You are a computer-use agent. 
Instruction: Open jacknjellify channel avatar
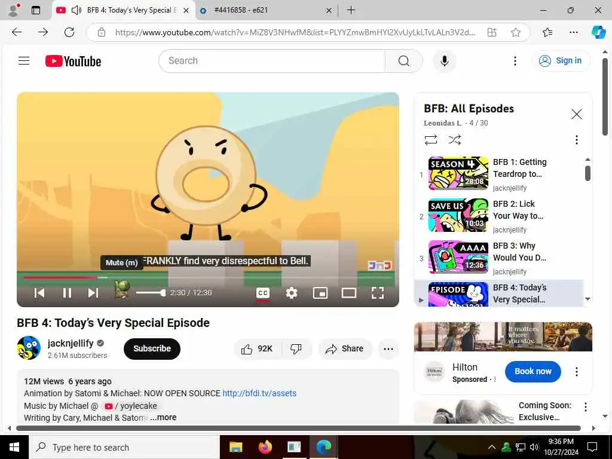29,348
